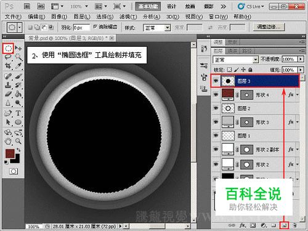Open 窗口(W) menu
Viewport: 308px width, 231px height.
[x=218, y=17]
